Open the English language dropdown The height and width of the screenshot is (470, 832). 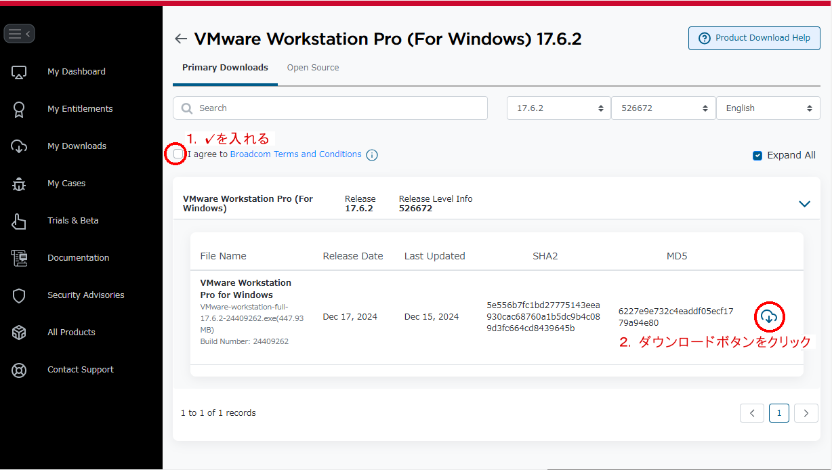click(768, 108)
